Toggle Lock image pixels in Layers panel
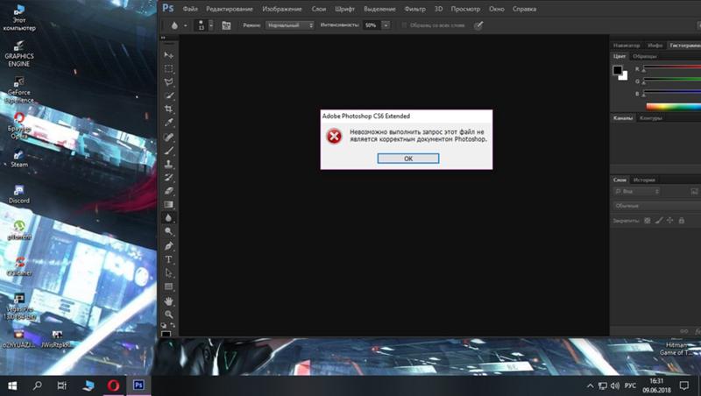The image size is (701, 396). (659, 221)
